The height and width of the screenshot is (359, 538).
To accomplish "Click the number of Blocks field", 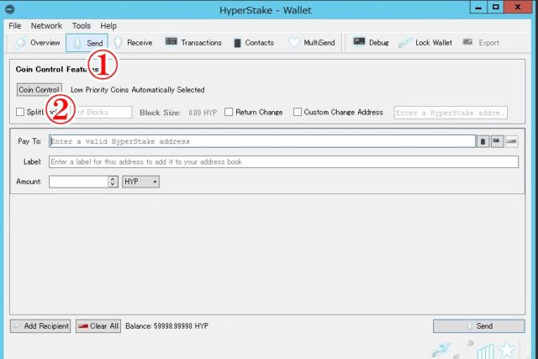I will click(101, 112).
